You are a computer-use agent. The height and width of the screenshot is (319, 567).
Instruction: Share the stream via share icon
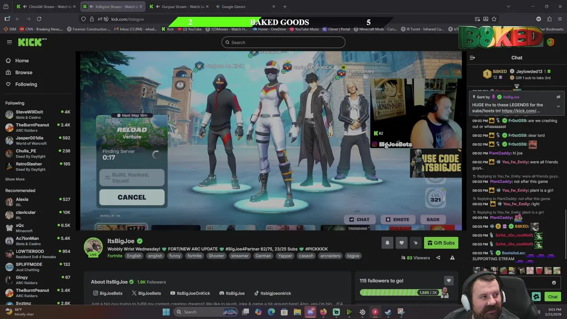pyautogui.click(x=438, y=257)
